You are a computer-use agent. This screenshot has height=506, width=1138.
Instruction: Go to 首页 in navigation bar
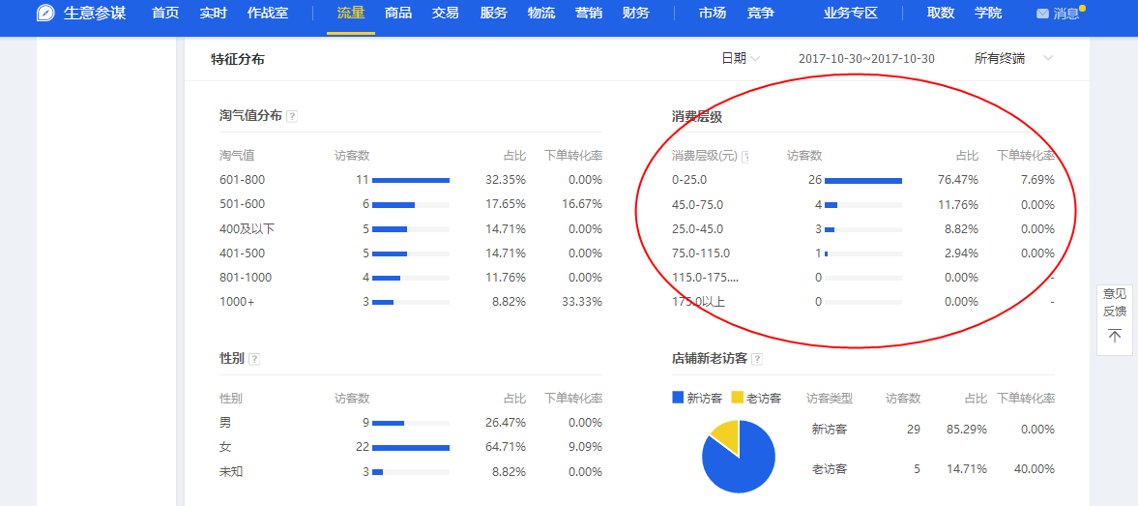165,14
